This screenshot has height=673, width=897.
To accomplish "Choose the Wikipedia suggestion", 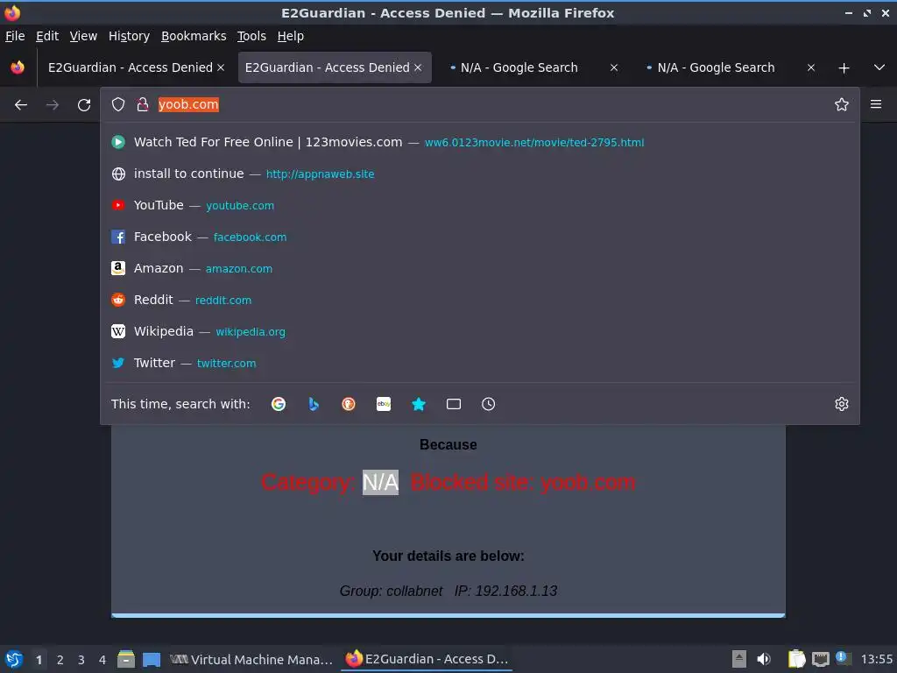I will click(x=479, y=330).
